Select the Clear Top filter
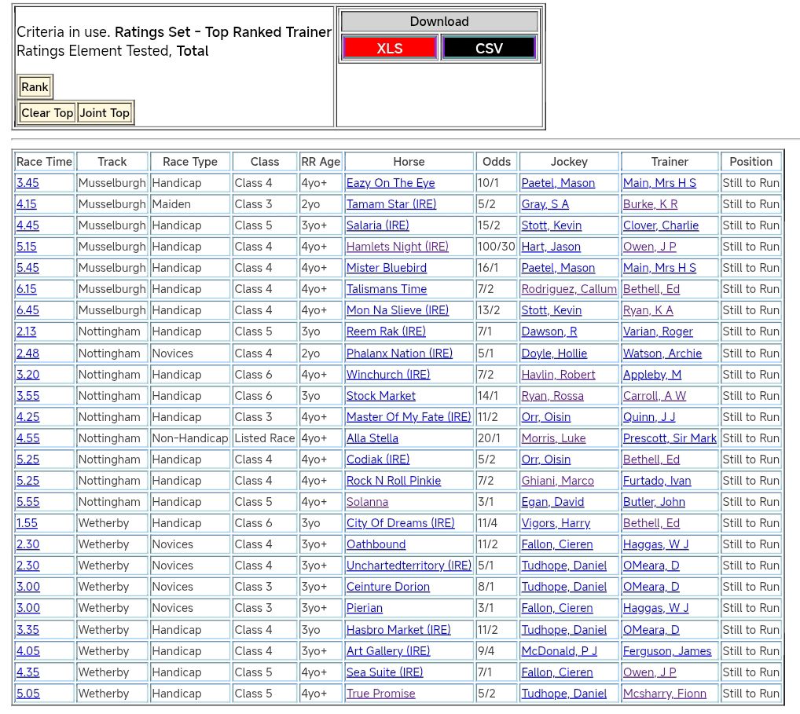Viewport: 800px width, 714px height. [x=47, y=113]
